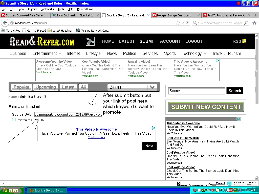Screen dimensions: 259x194
Task: Close the Blogger Download Free Game tab
Action: coord(48,15)
